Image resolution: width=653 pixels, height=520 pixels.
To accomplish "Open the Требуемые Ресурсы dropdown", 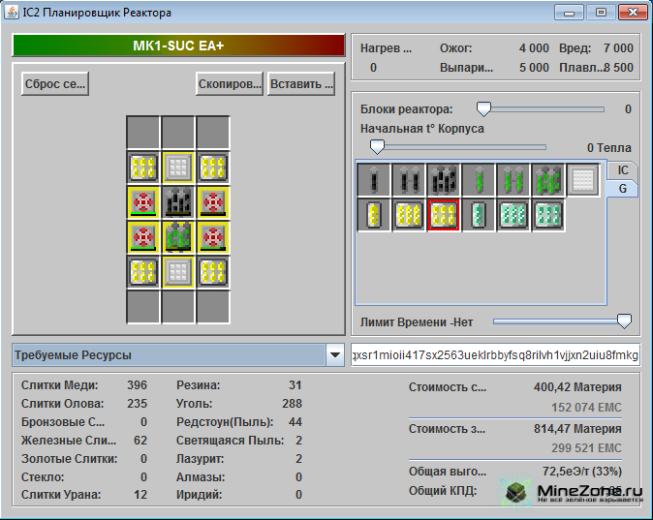I will 335,355.
